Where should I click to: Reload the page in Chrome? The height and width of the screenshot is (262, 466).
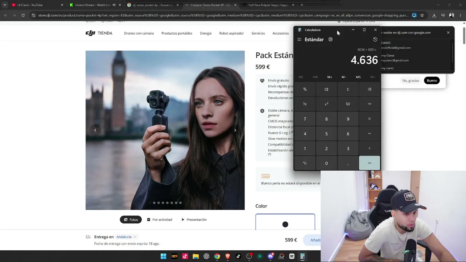coord(23,15)
